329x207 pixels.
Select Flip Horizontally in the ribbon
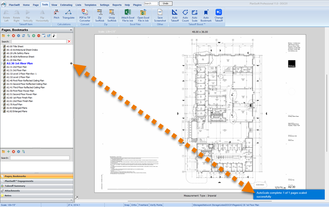(x=42, y=16)
